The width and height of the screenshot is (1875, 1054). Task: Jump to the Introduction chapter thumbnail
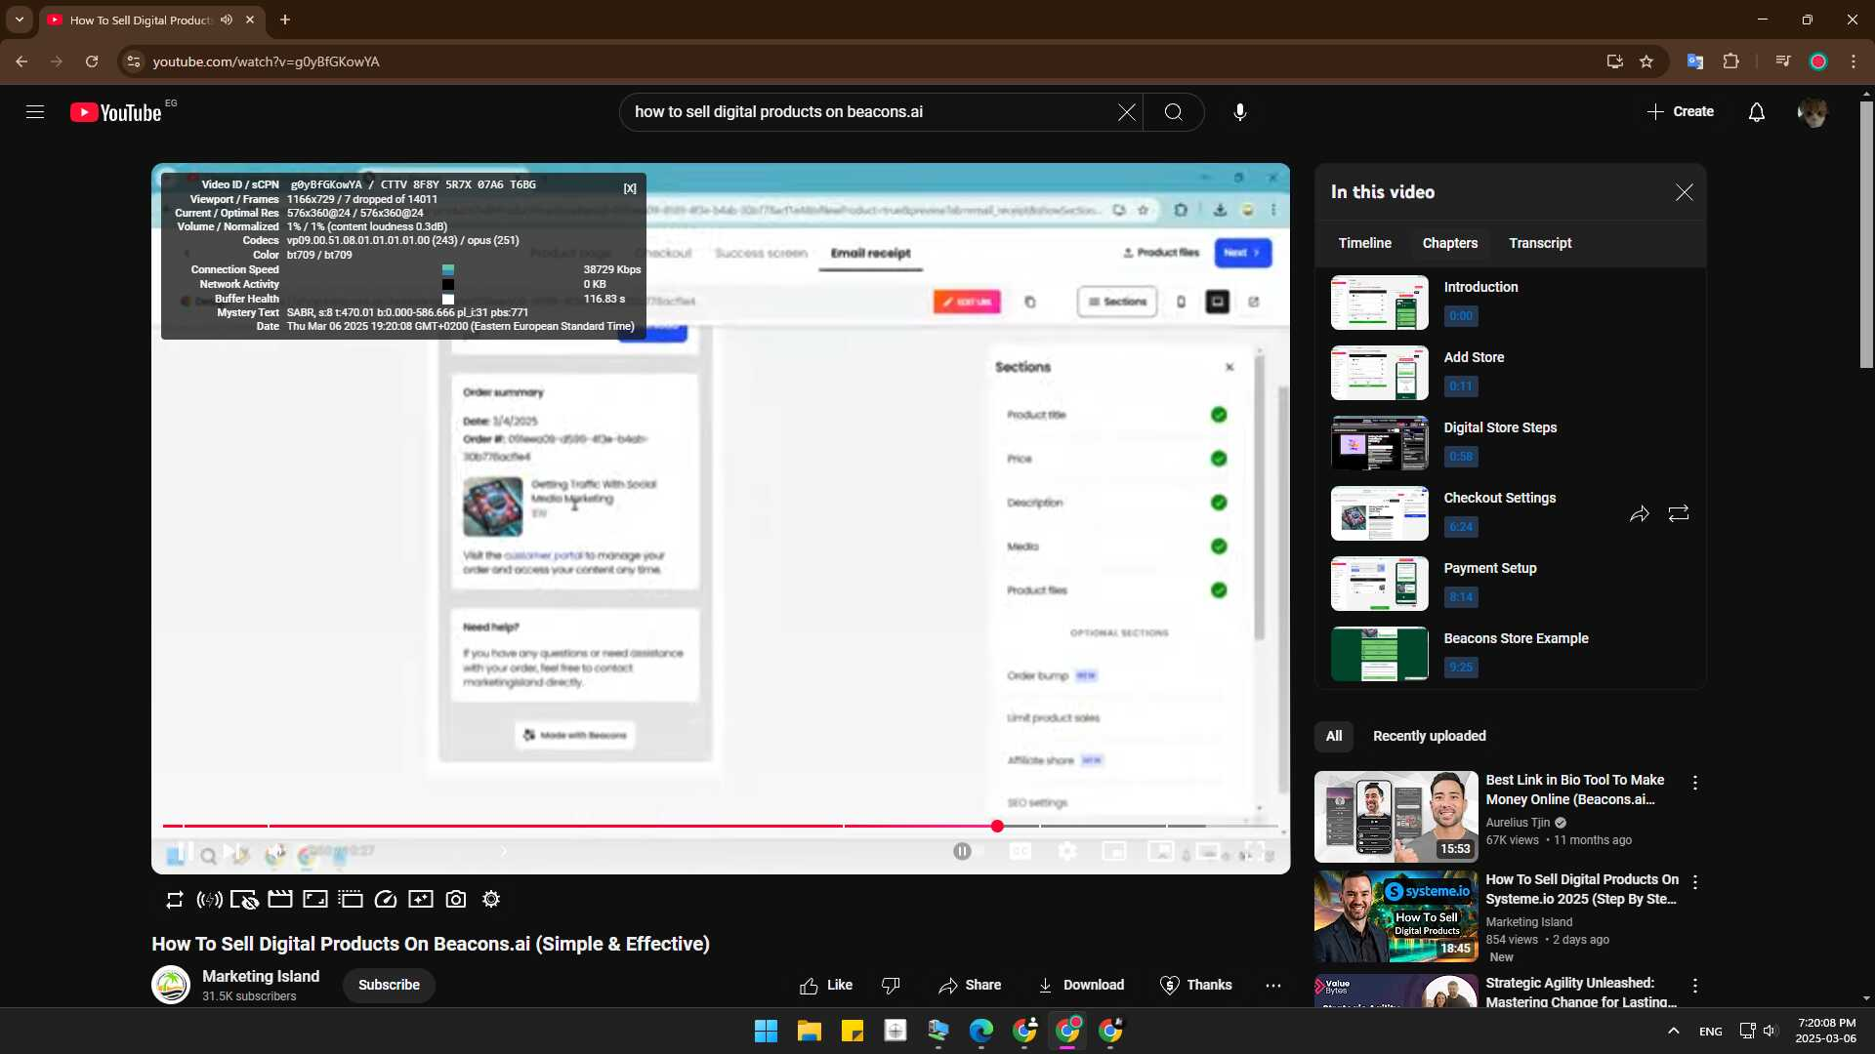point(1379,303)
